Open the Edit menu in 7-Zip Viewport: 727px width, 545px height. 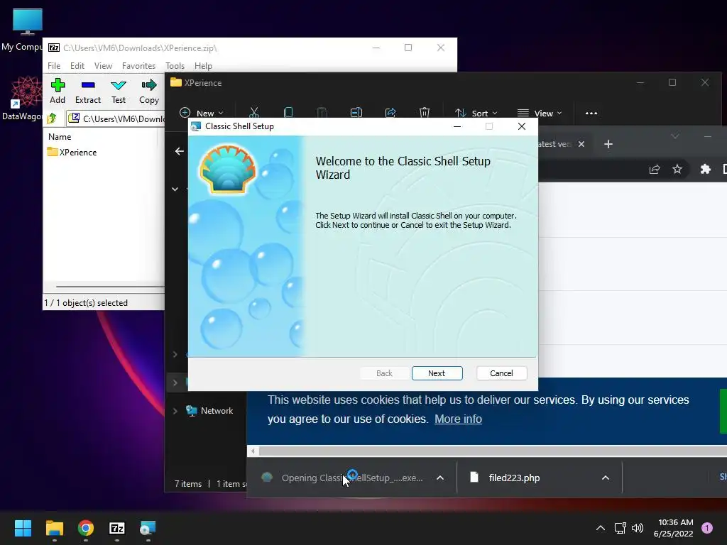pos(77,66)
